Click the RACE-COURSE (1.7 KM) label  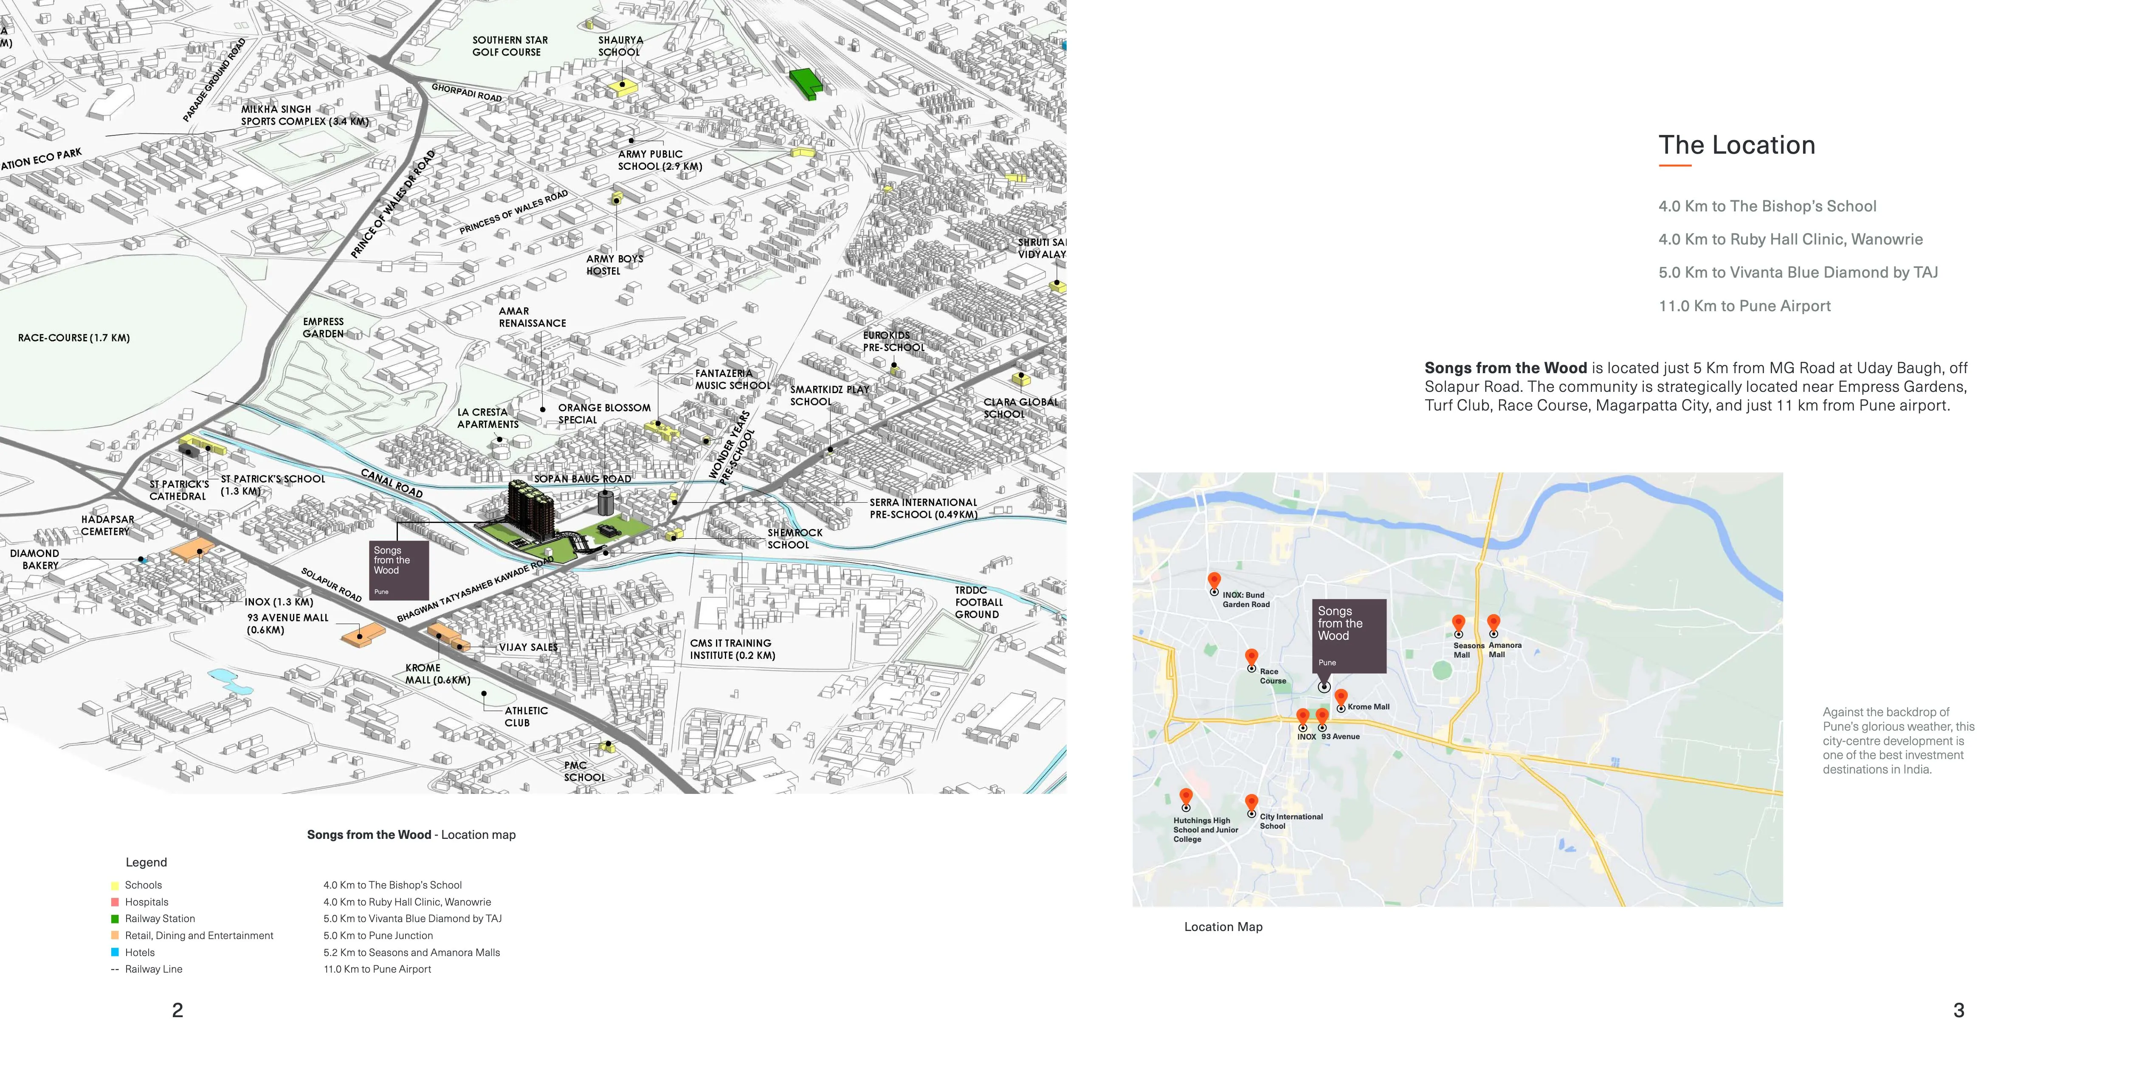74,338
